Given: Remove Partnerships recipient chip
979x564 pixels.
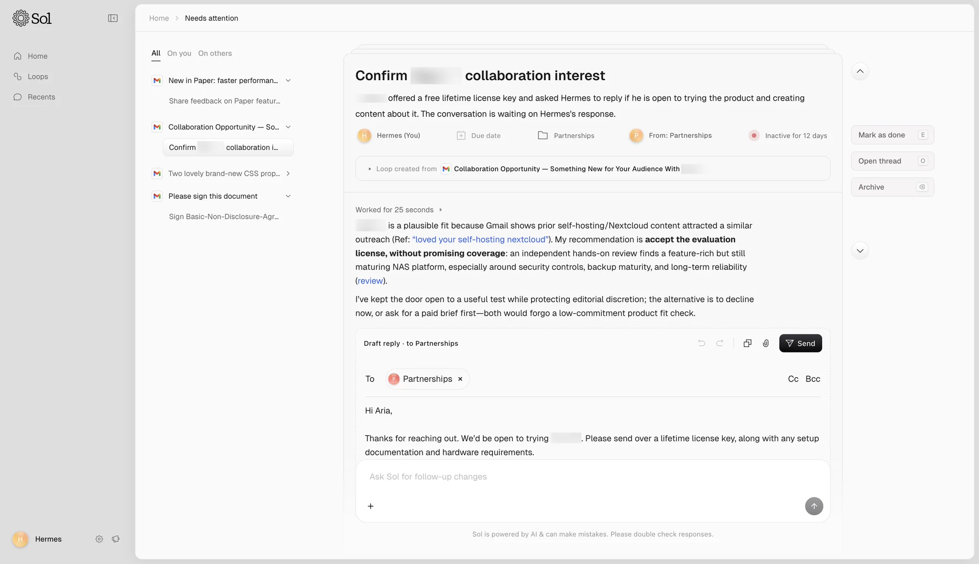Looking at the screenshot, I should (x=460, y=379).
